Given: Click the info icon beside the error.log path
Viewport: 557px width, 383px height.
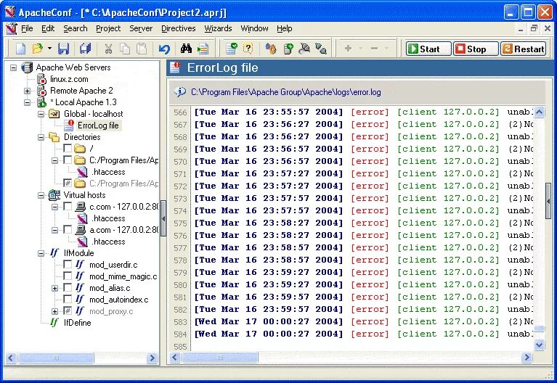Looking at the screenshot, I should (180, 92).
